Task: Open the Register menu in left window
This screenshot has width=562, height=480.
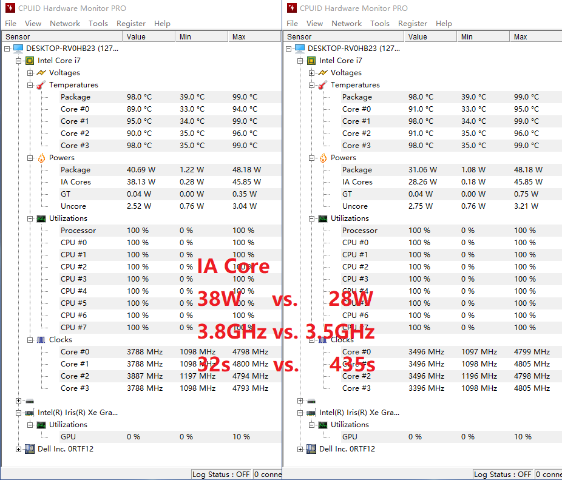Action: [x=131, y=23]
